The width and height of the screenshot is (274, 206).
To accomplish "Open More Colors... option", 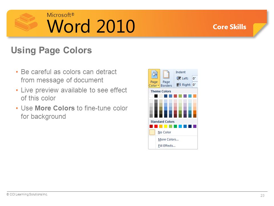I will pos(173,139).
